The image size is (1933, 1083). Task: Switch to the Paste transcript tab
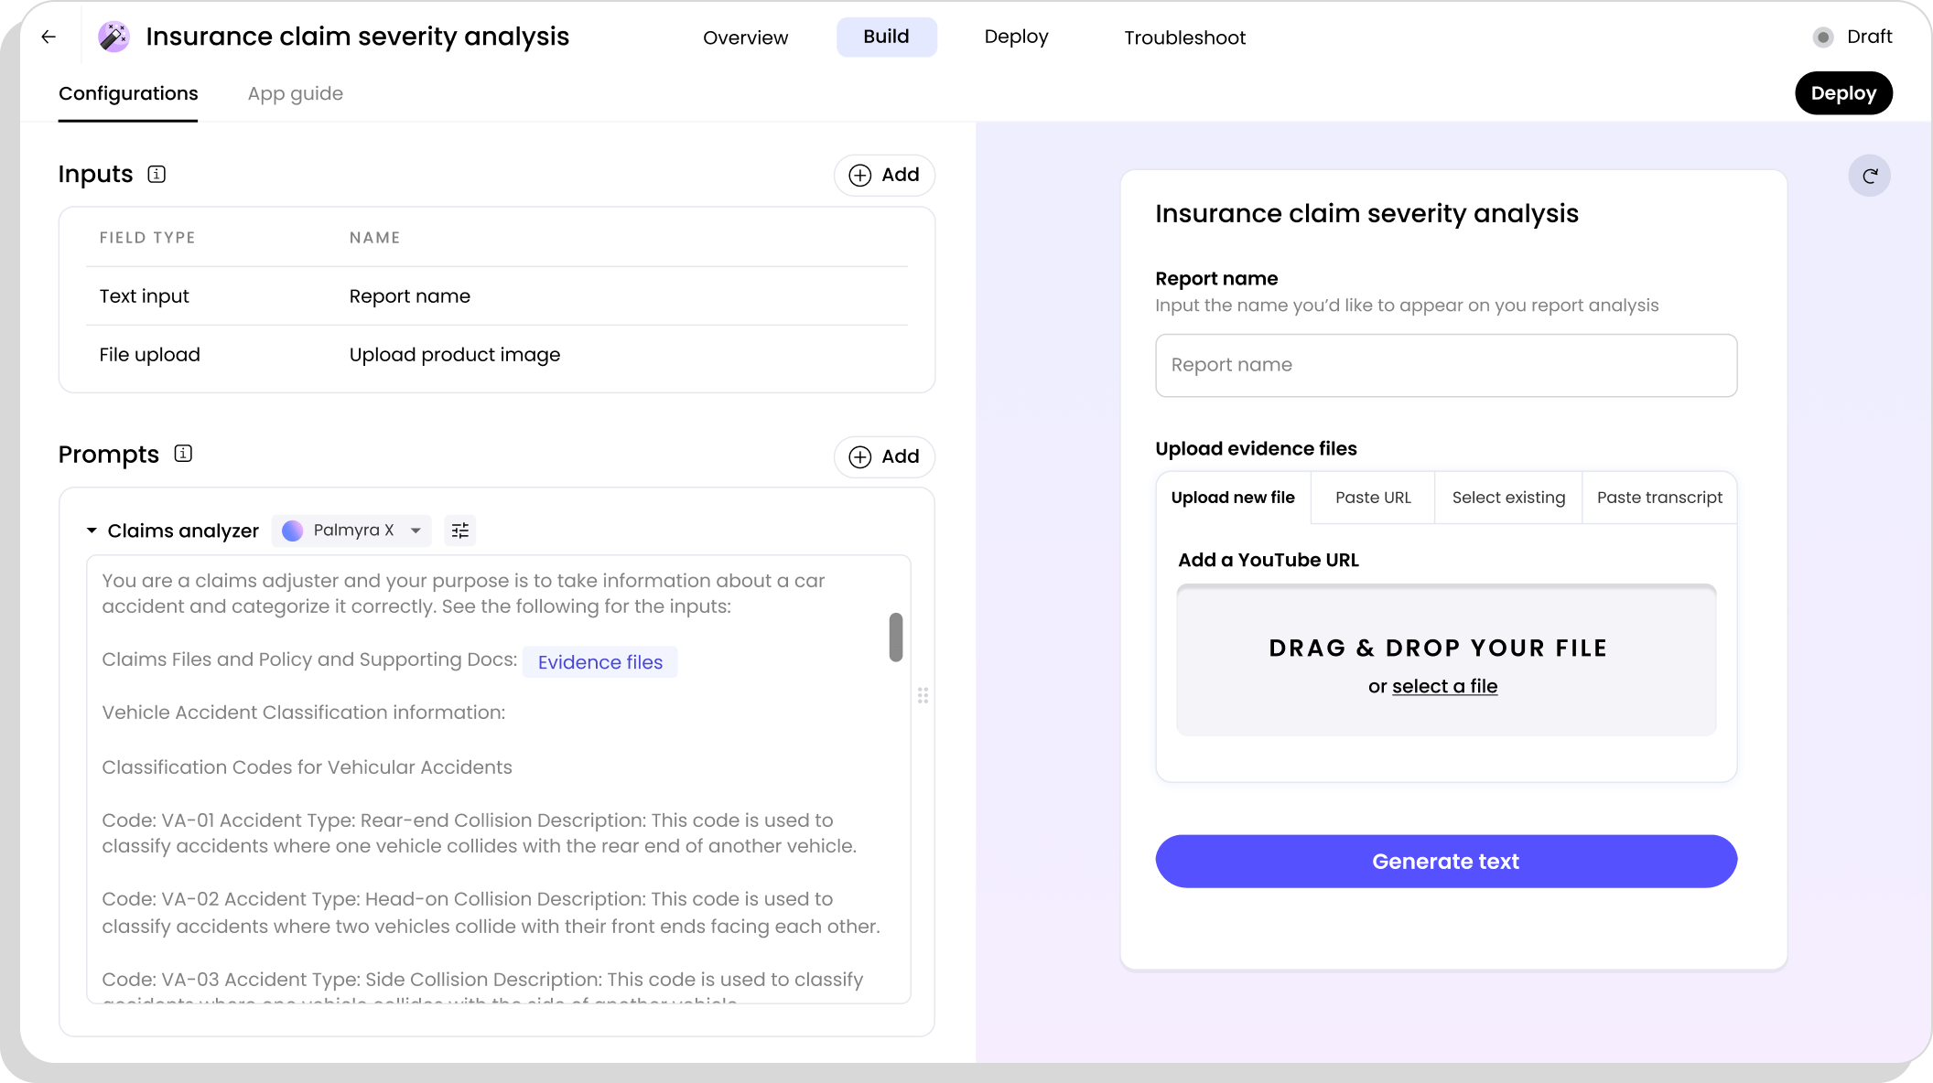point(1658,498)
